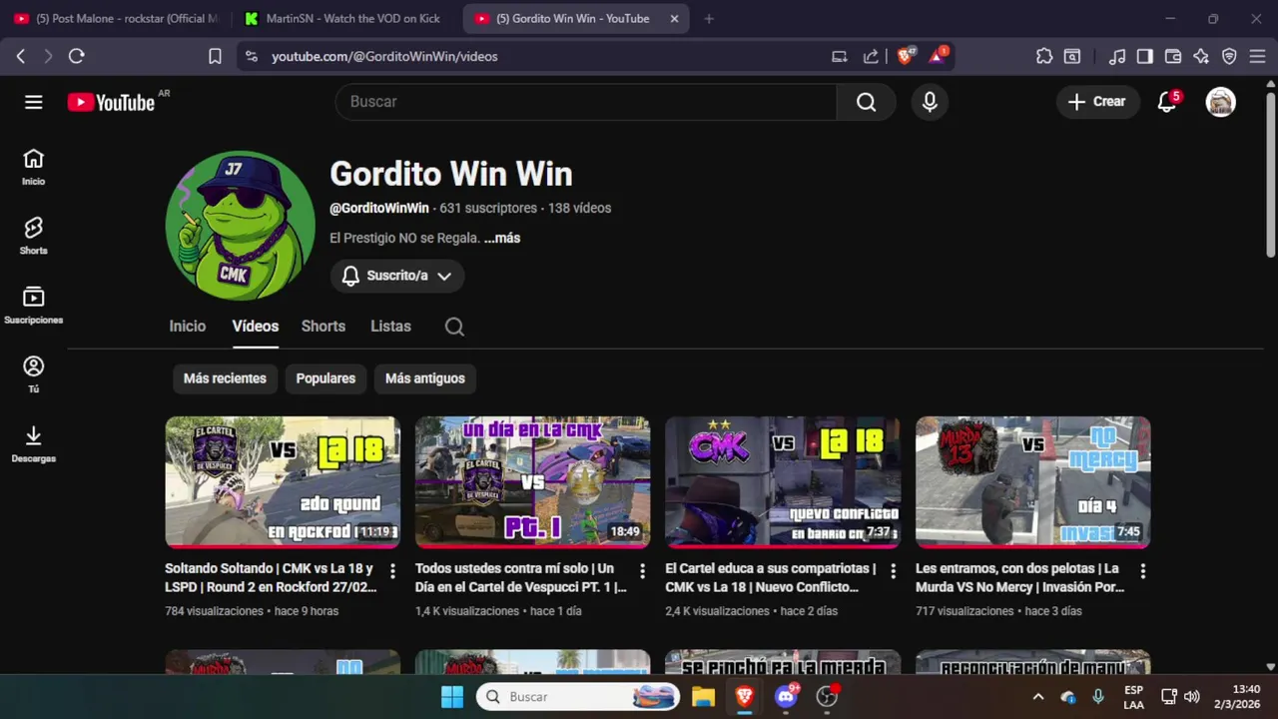Expand channel description with ...más
Image resolution: width=1278 pixels, height=719 pixels.
pyautogui.click(x=502, y=238)
